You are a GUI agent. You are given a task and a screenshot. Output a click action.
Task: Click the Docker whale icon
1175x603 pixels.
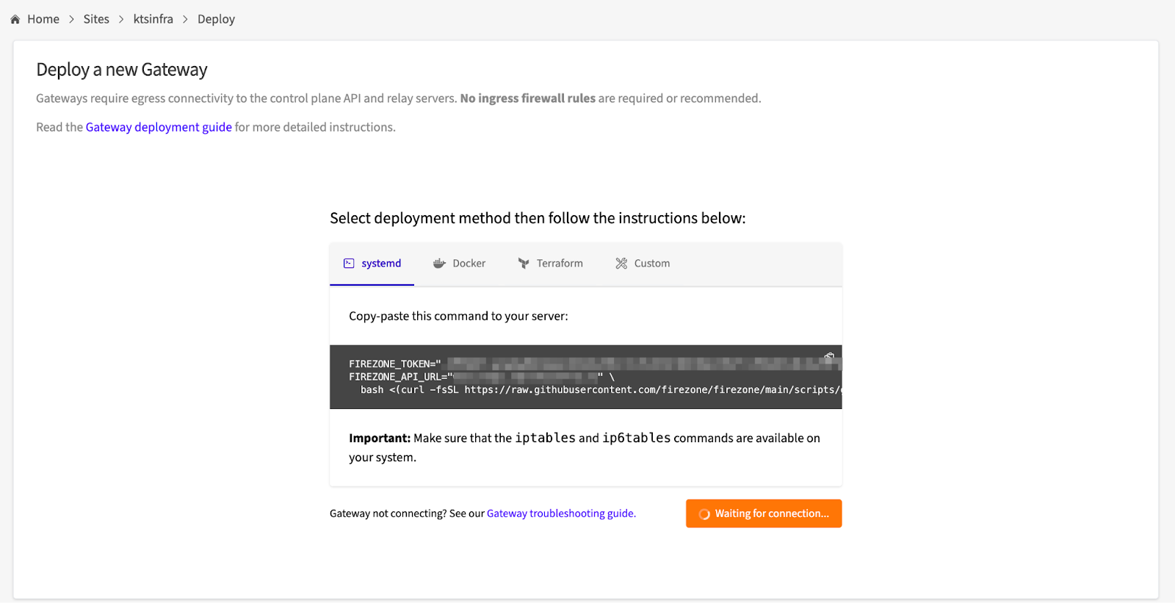[439, 264]
